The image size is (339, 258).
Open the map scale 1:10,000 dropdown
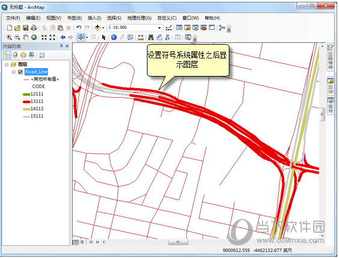[160, 28]
